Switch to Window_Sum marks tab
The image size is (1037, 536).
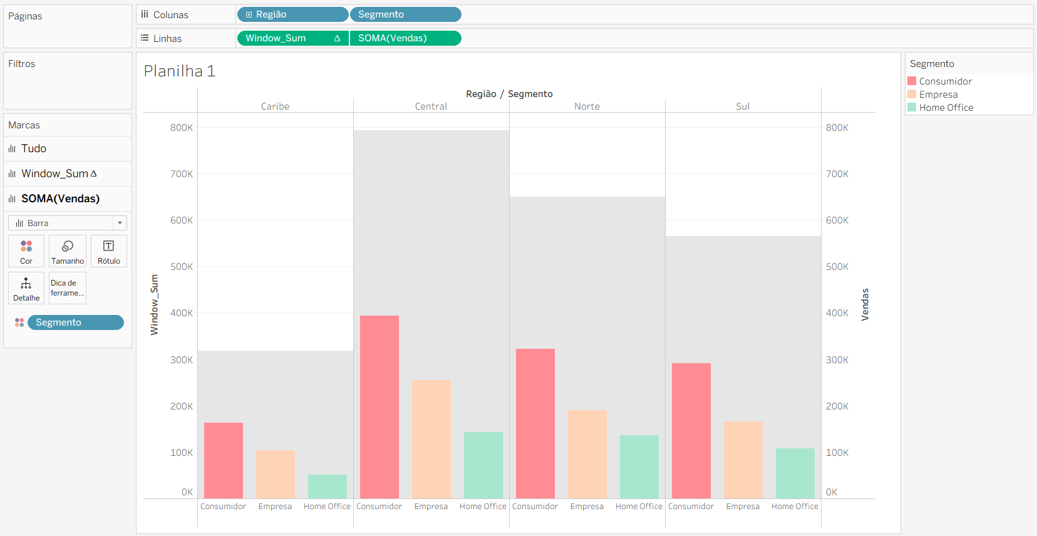click(54, 173)
